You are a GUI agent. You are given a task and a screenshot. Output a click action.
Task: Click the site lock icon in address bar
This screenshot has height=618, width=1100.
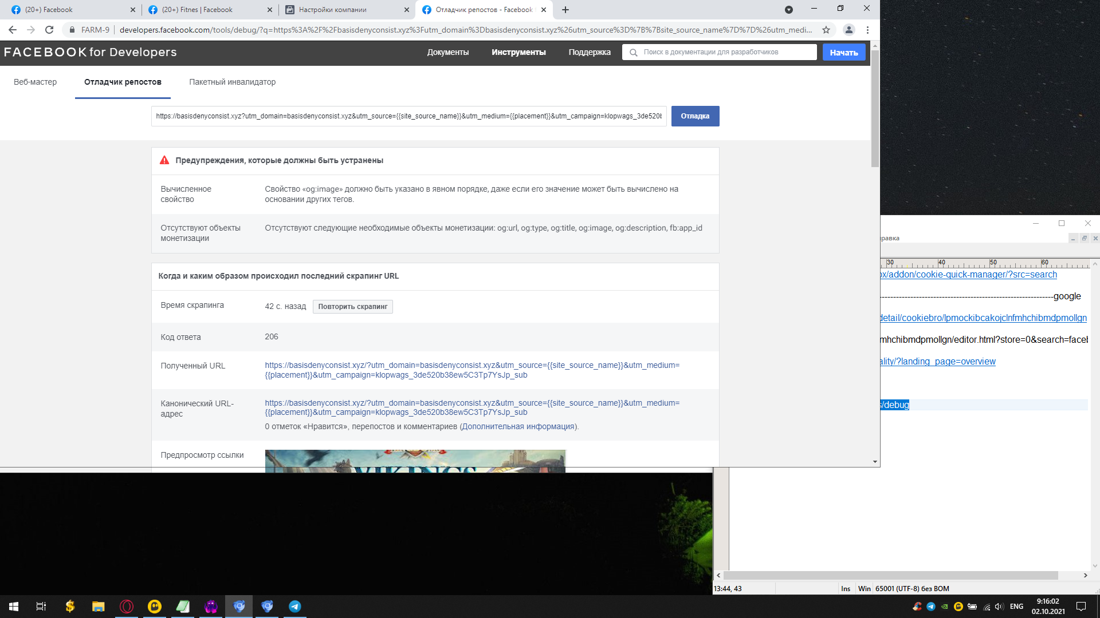point(72,30)
